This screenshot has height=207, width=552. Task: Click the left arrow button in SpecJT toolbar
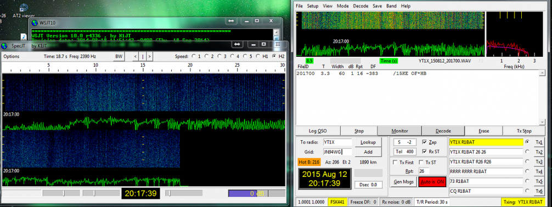(x=136, y=56)
